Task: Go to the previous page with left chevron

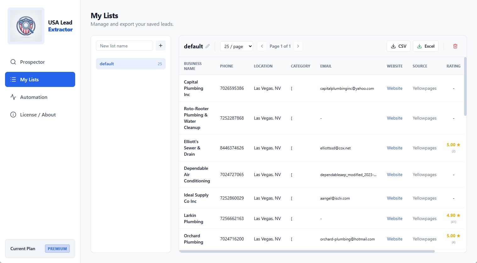Action: click(x=262, y=46)
